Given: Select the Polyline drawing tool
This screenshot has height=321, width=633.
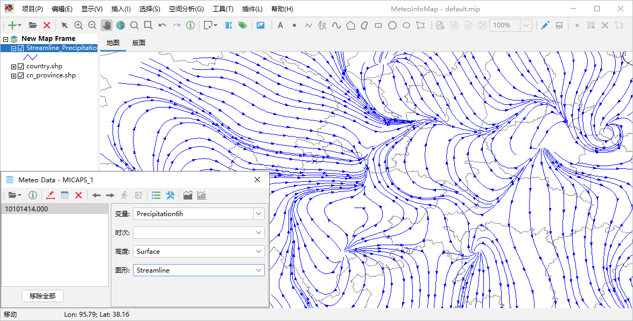Looking at the screenshot, I should [x=308, y=25].
